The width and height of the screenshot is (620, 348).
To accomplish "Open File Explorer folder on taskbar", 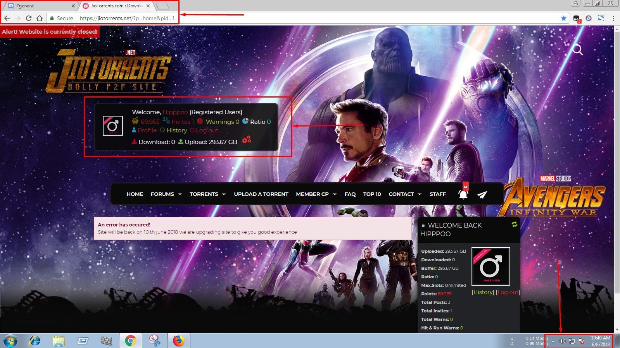I will click(x=59, y=341).
